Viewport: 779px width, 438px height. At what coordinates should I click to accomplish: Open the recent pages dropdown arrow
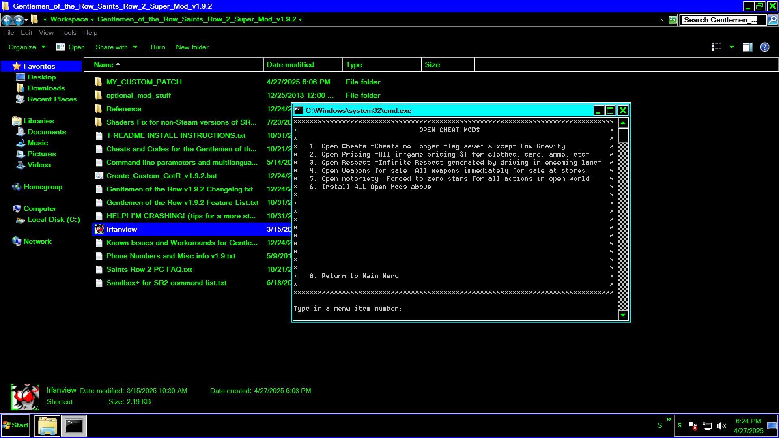(26, 19)
